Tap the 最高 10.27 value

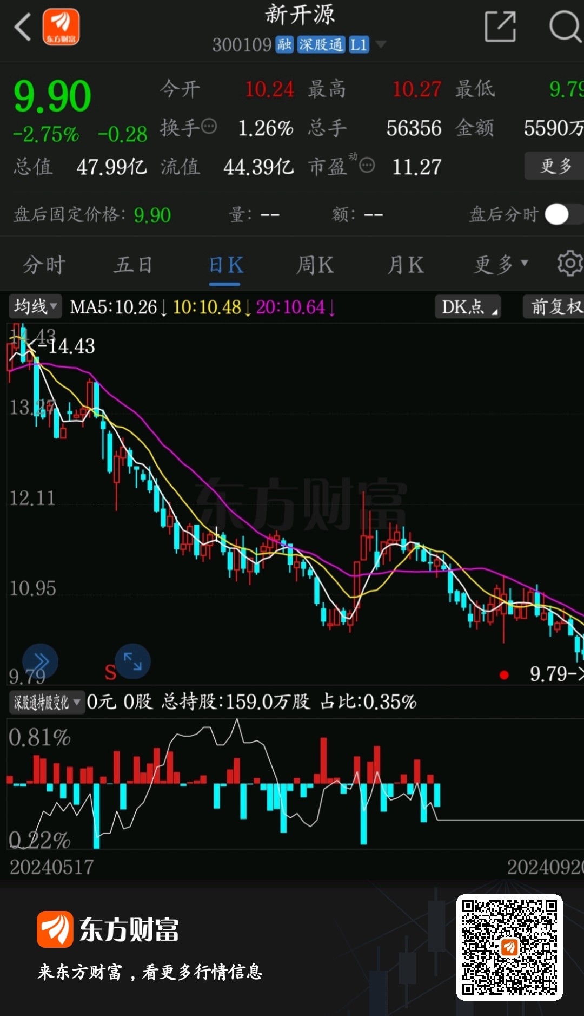(x=417, y=89)
